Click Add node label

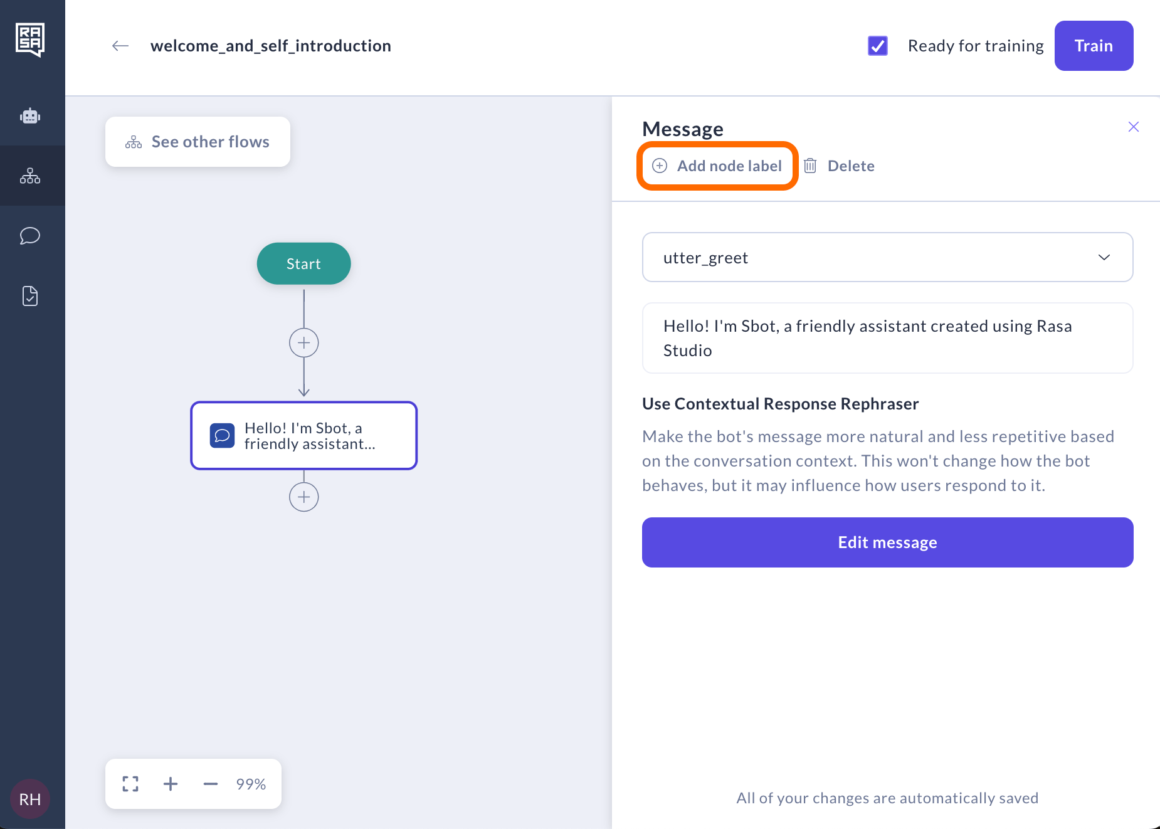(x=717, y=166)
